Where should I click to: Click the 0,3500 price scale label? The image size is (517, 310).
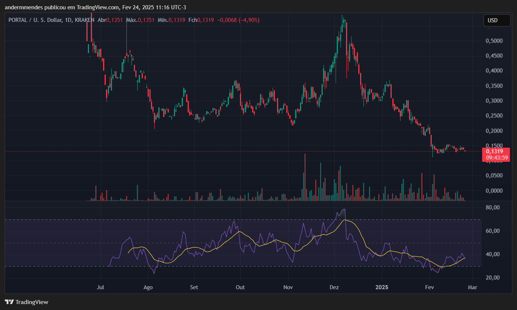(494, 86)
